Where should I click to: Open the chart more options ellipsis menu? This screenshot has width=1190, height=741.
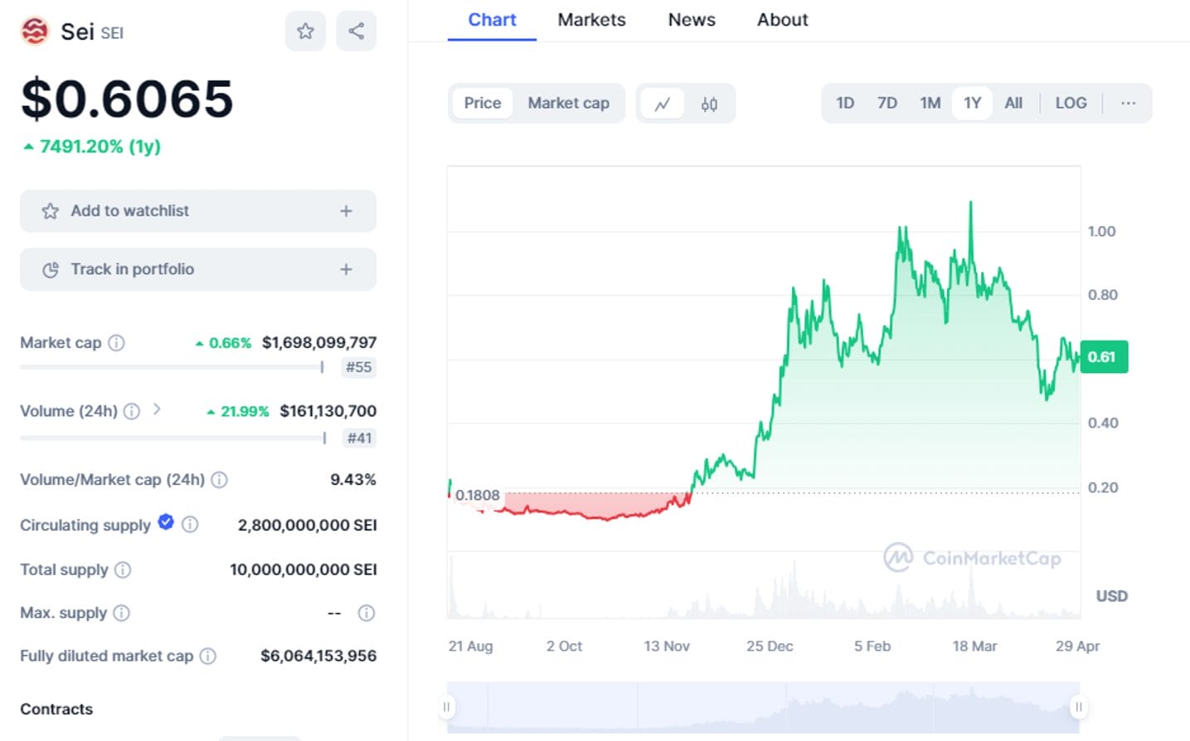coord(1128,103)
